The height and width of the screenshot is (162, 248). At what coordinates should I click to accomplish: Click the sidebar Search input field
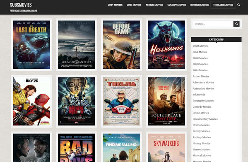tap(213, 24)
